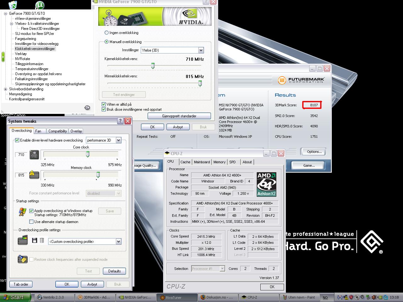Viewport: 403px width, 302px height.
Task: Collapse Ytelses- & kvalitetsinnstillinger tree node
Action: coord(11,24)
